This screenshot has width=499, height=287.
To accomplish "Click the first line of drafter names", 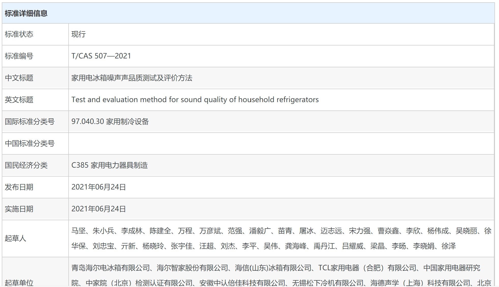I will 281,231.
